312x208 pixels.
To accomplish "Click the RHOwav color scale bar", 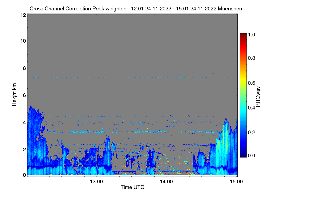I will point(243,95).
